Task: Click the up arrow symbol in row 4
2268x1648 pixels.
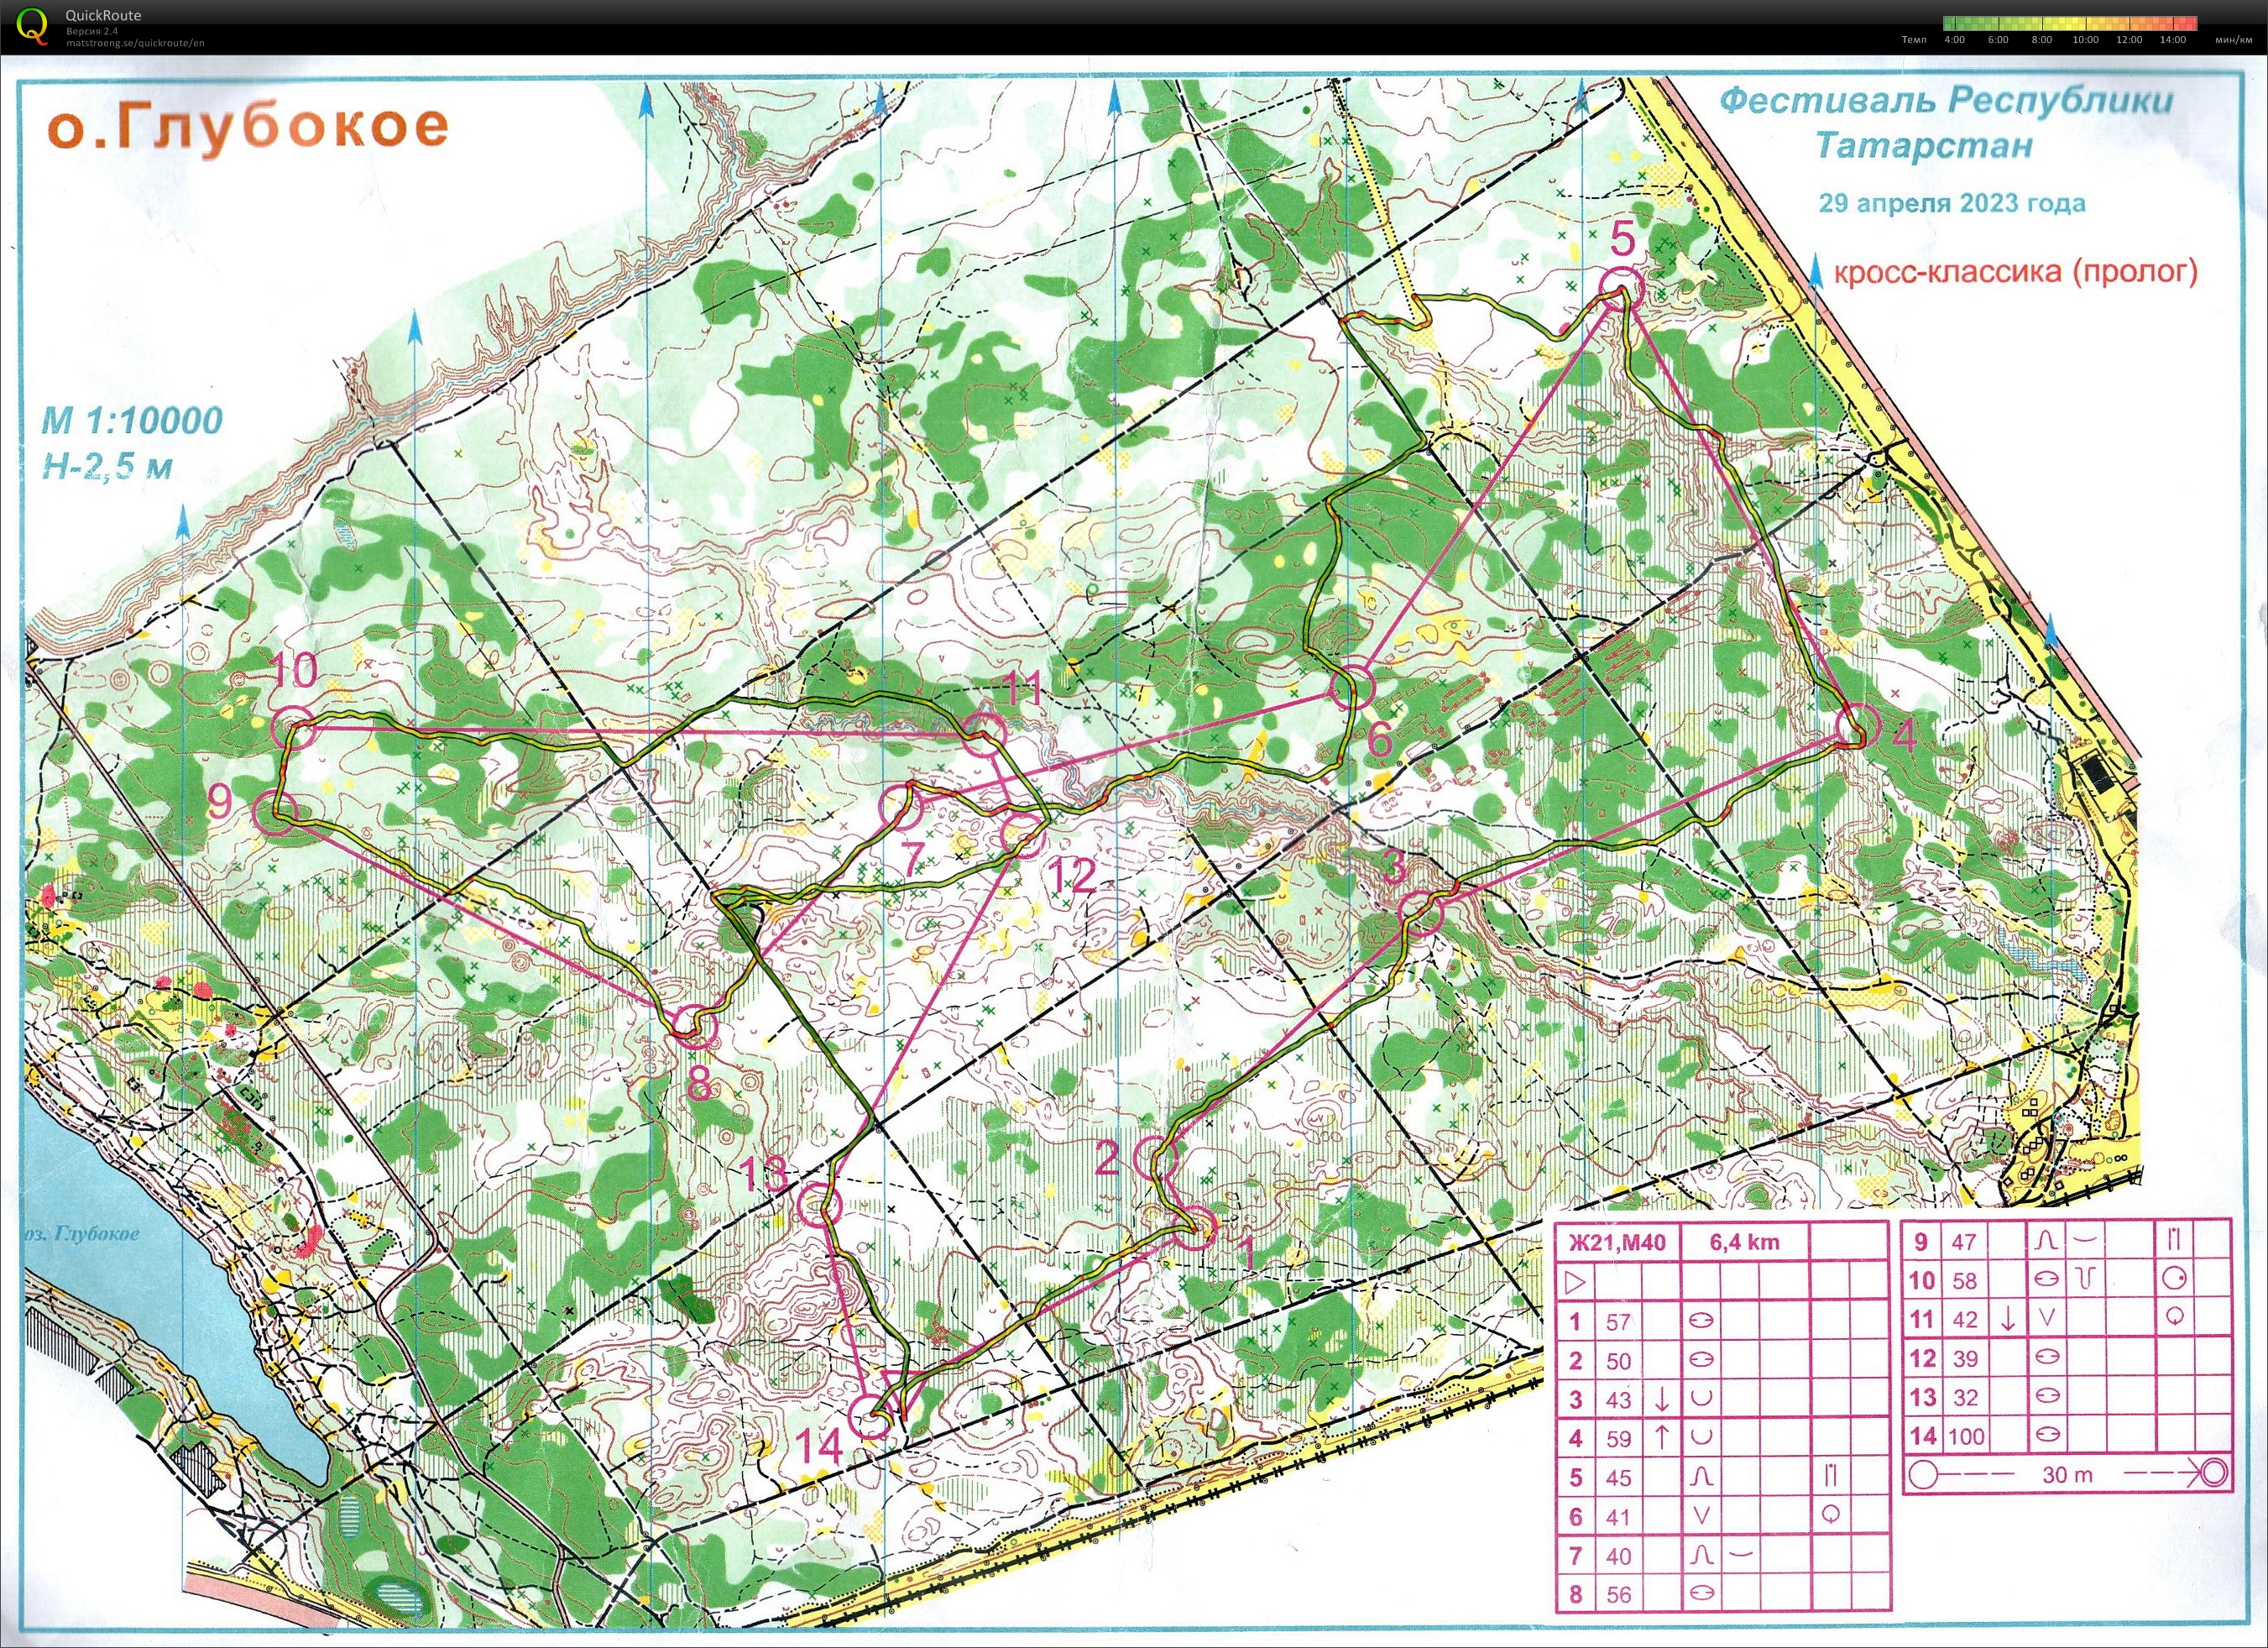Action: tap(1661, 1437)
